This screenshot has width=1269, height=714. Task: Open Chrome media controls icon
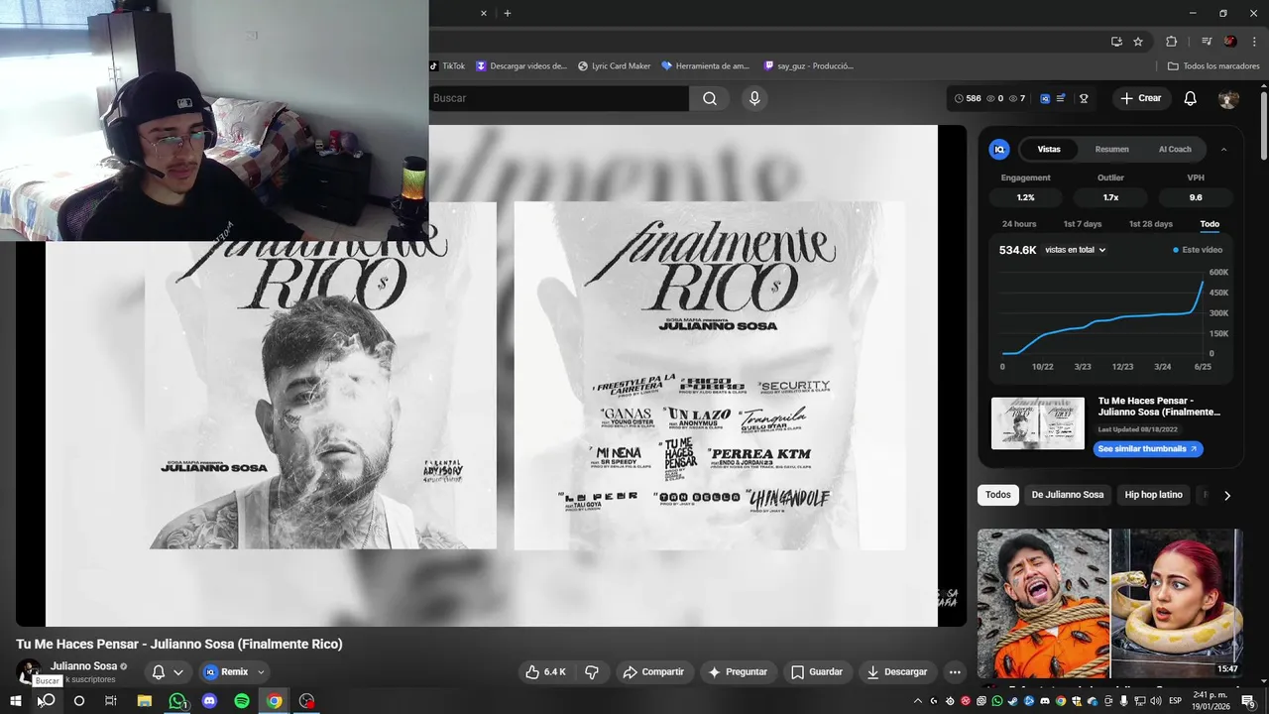(1207, 42)
